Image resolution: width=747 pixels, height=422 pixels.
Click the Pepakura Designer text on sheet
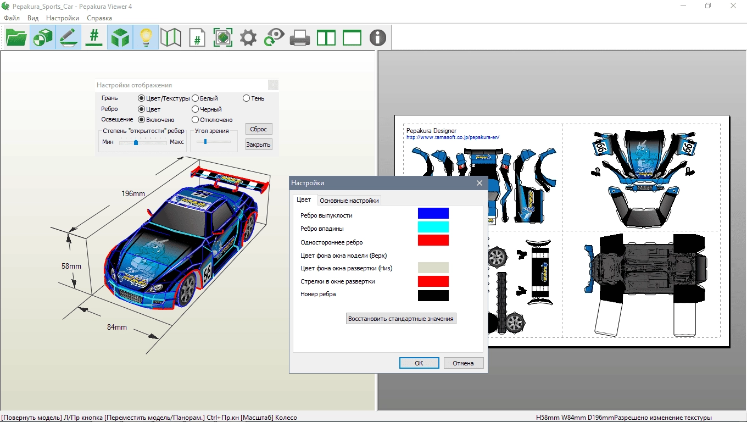click(x=431, y=131)
